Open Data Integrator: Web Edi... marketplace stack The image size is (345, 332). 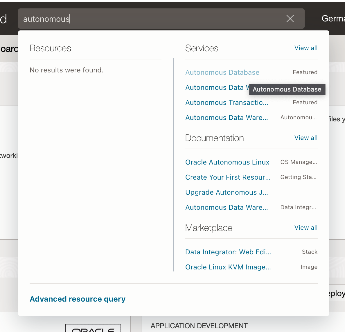click(228, 252)
